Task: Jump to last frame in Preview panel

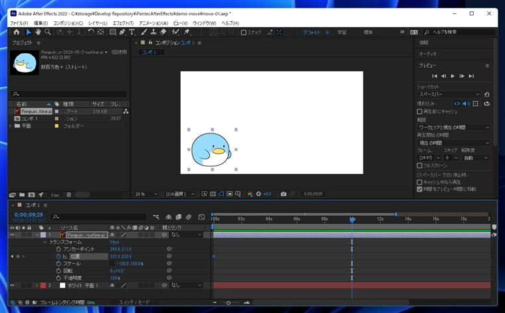Action: pos(471,76)
